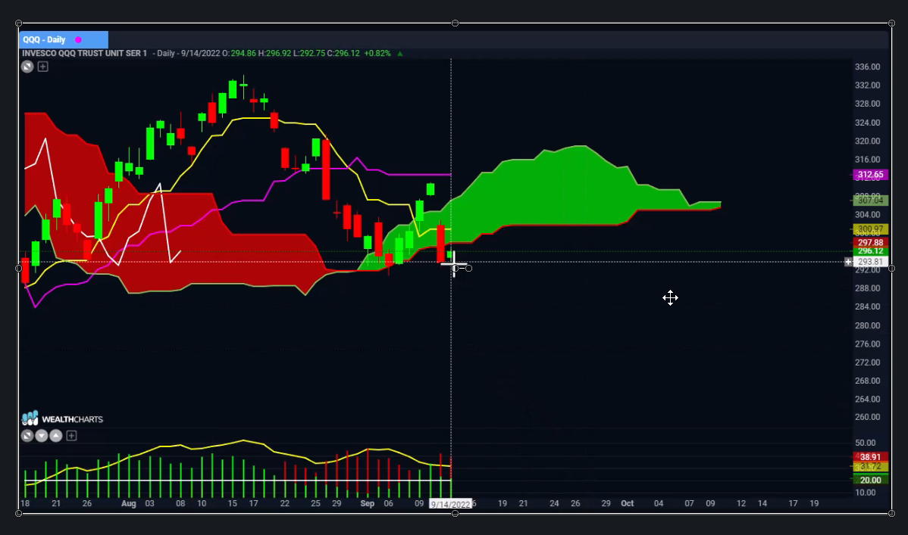
Task: Click the Aug label on the time axis
Action: click(129, 503)
